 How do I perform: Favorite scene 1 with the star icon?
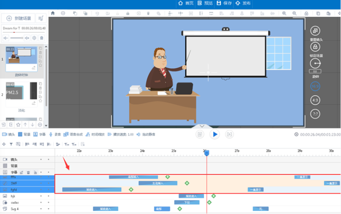pos(40,65)
